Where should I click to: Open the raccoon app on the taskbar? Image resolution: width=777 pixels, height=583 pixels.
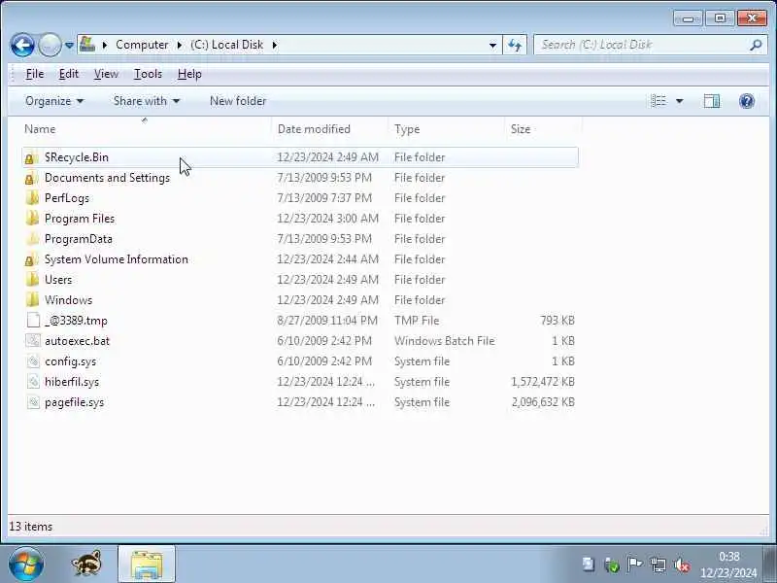pyautogui.click(x=86, y=565)
